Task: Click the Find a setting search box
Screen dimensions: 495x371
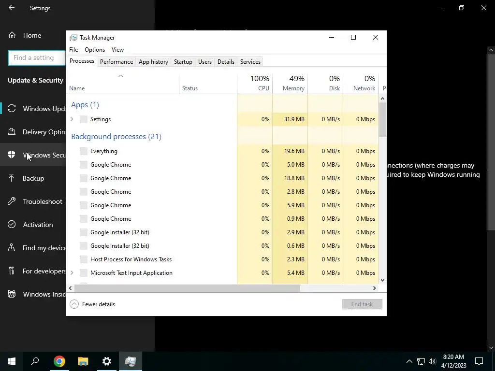Action: (x=37, y=58)
